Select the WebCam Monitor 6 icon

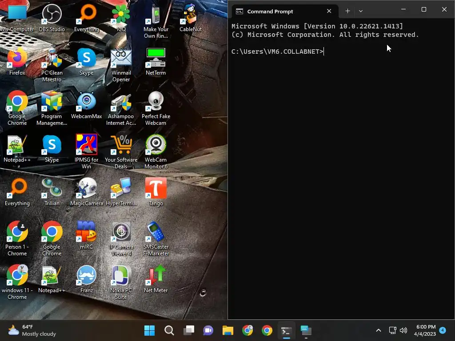tap(156, 152)
